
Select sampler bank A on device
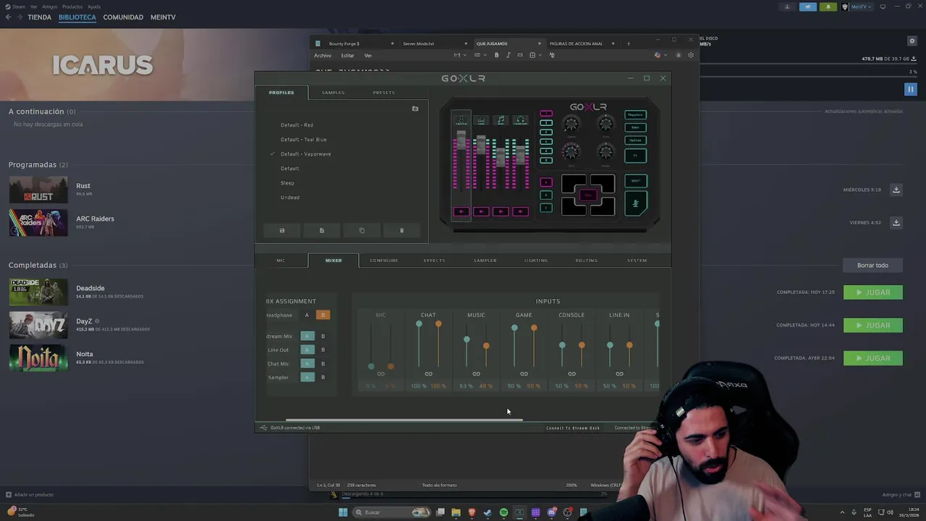click(546, 182)
